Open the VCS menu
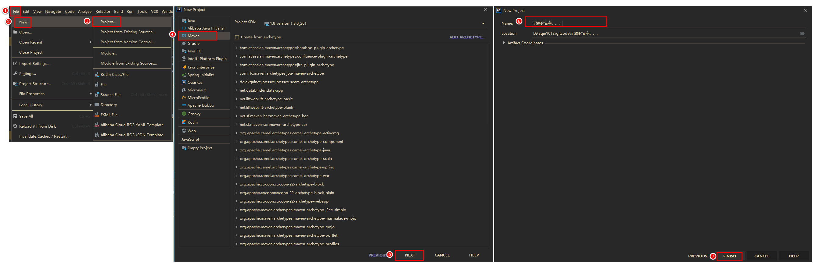The height and width of the screenshot is (265, 816). tap(154, 11)
